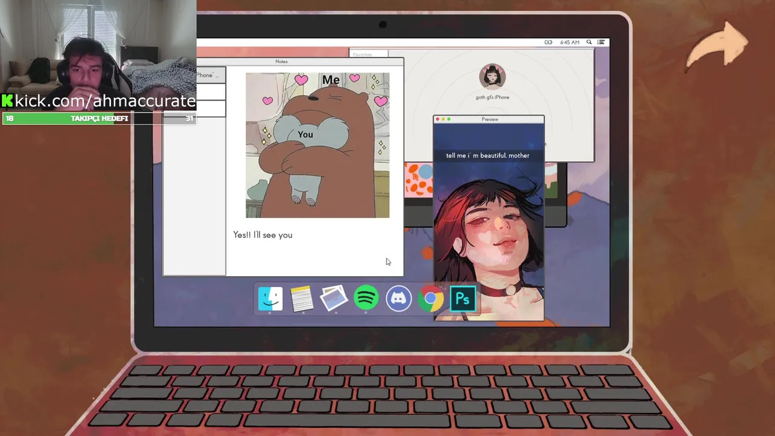Viewport: 775px width, 436px height.
Task: Click the bear hug meme image in Notes
Action: (x=317, y=145)
